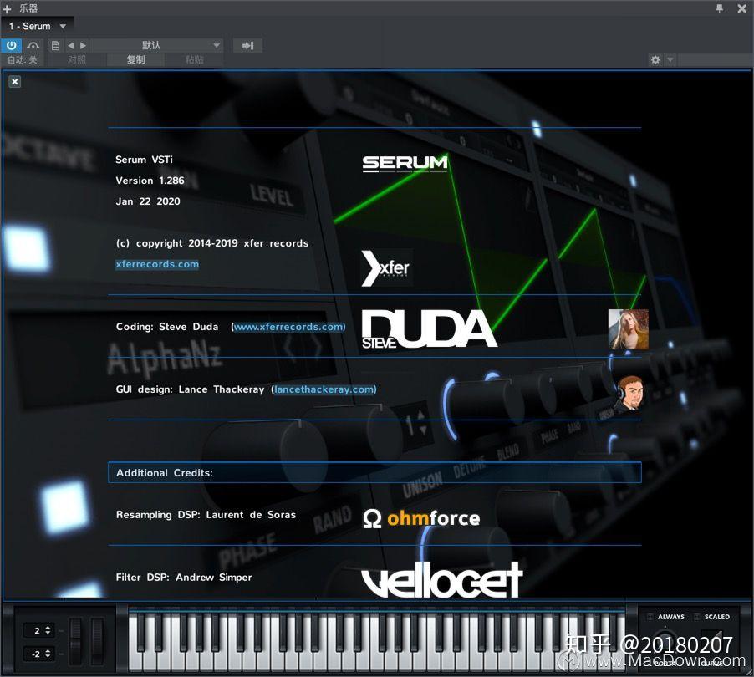Enable the ALWAYS portamento checkbox
The width and height of the screenshot is (754, 677).
coord(650,617)
